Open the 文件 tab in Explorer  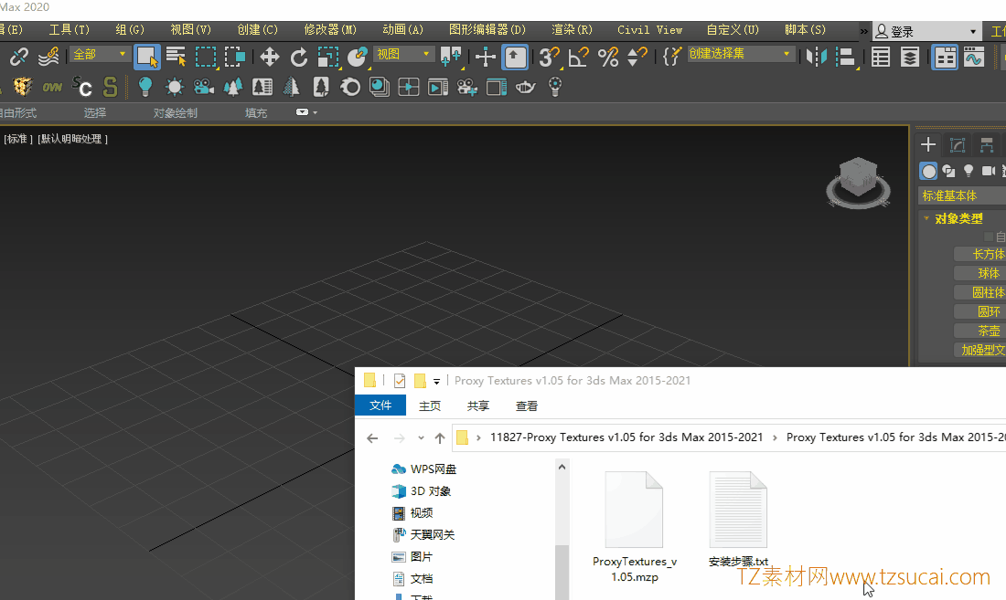click(380, 405)
